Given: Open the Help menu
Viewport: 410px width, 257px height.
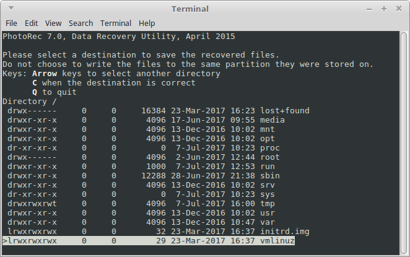Looking at the screenshot, I should (x=147, y=24).
